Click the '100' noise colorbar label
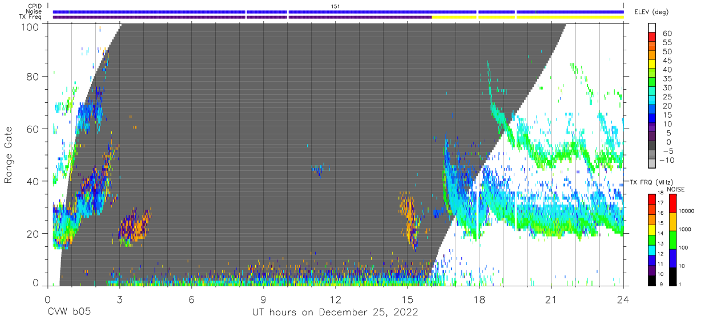The width and height of the screenshot is (701, 324). pyautogui.click(x=683, y=248)
